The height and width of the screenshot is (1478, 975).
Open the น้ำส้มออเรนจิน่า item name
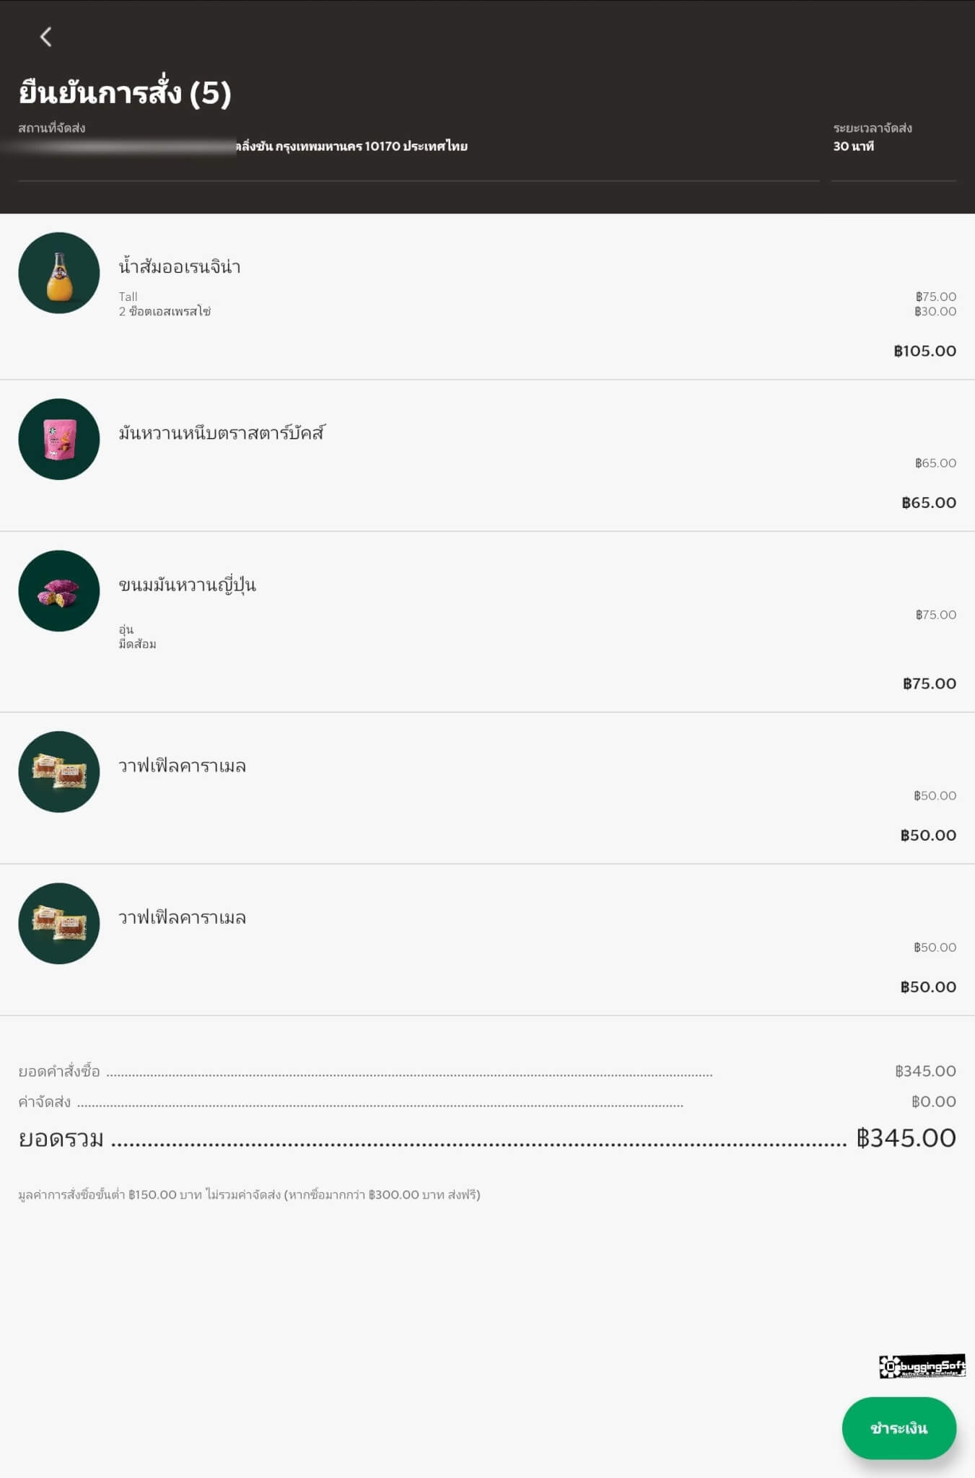[x=180, y=266]
